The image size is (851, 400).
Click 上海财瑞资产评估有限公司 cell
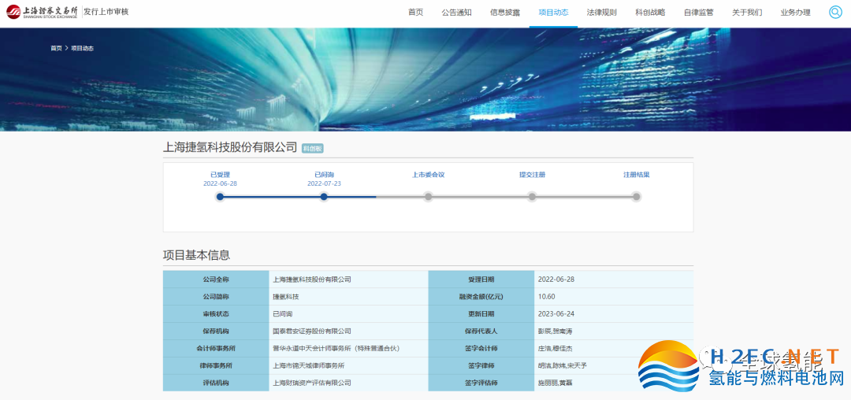(x=348, y=383)
